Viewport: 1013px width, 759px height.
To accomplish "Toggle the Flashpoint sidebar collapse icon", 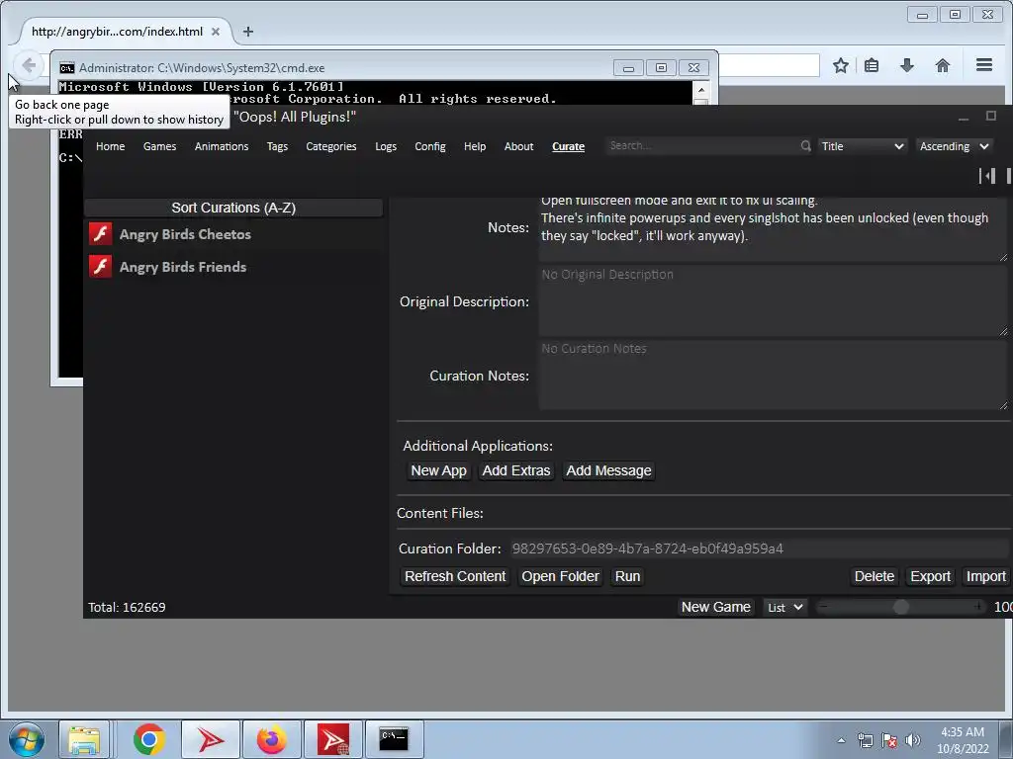I will point(986,176).
